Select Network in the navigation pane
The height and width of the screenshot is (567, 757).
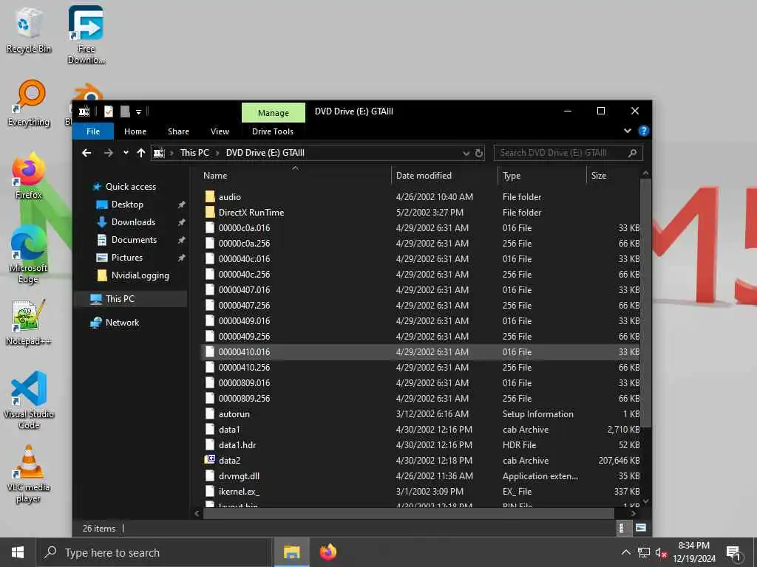tap(122, 323)
